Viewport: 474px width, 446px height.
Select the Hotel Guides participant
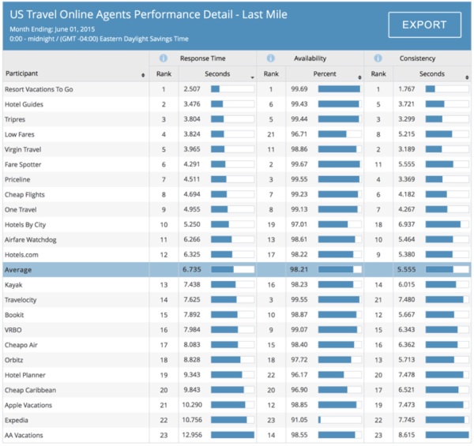tap(24, 104)
